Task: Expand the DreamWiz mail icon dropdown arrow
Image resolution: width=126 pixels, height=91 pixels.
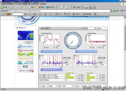Action: pos(43,14)
